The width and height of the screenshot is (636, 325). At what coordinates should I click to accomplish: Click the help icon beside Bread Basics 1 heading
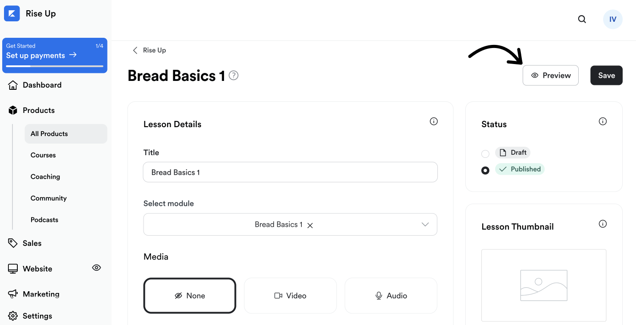[234, 76]
